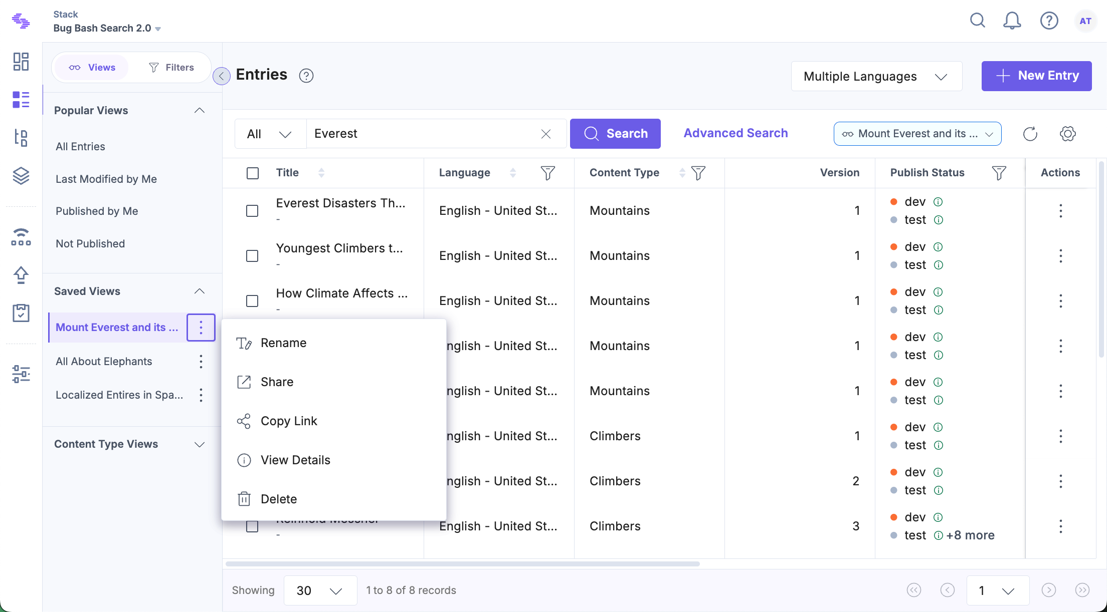Choose Share from the context menu
Screen dimensions: 1107x612
pyautogui.click(x=334, y=382)
